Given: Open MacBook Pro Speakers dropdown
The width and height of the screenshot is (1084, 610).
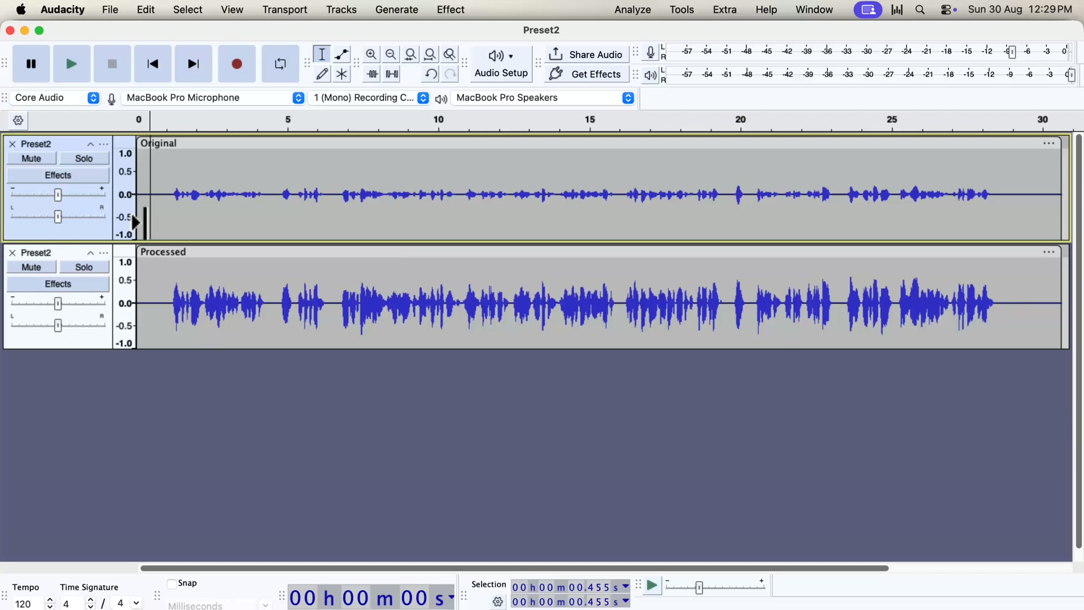Looking at the screenshot, I should click(544, 98).
